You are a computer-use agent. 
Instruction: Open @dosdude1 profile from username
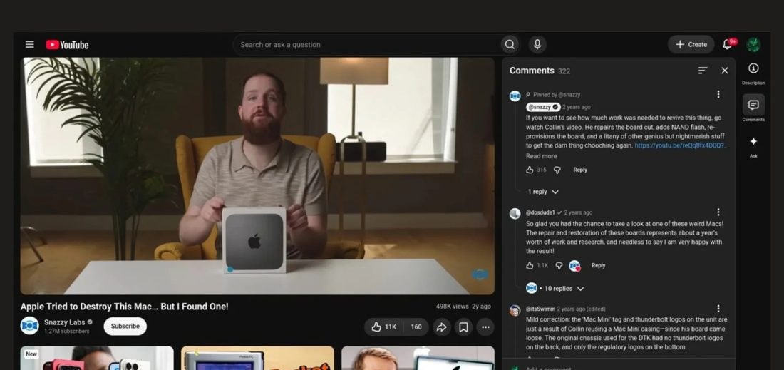tap(540, 212)
